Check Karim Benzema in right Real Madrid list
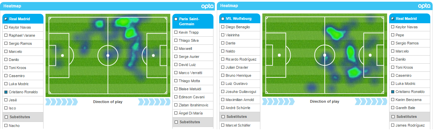Viewport: 434px width, 132px height. click(x=393, y=100)
